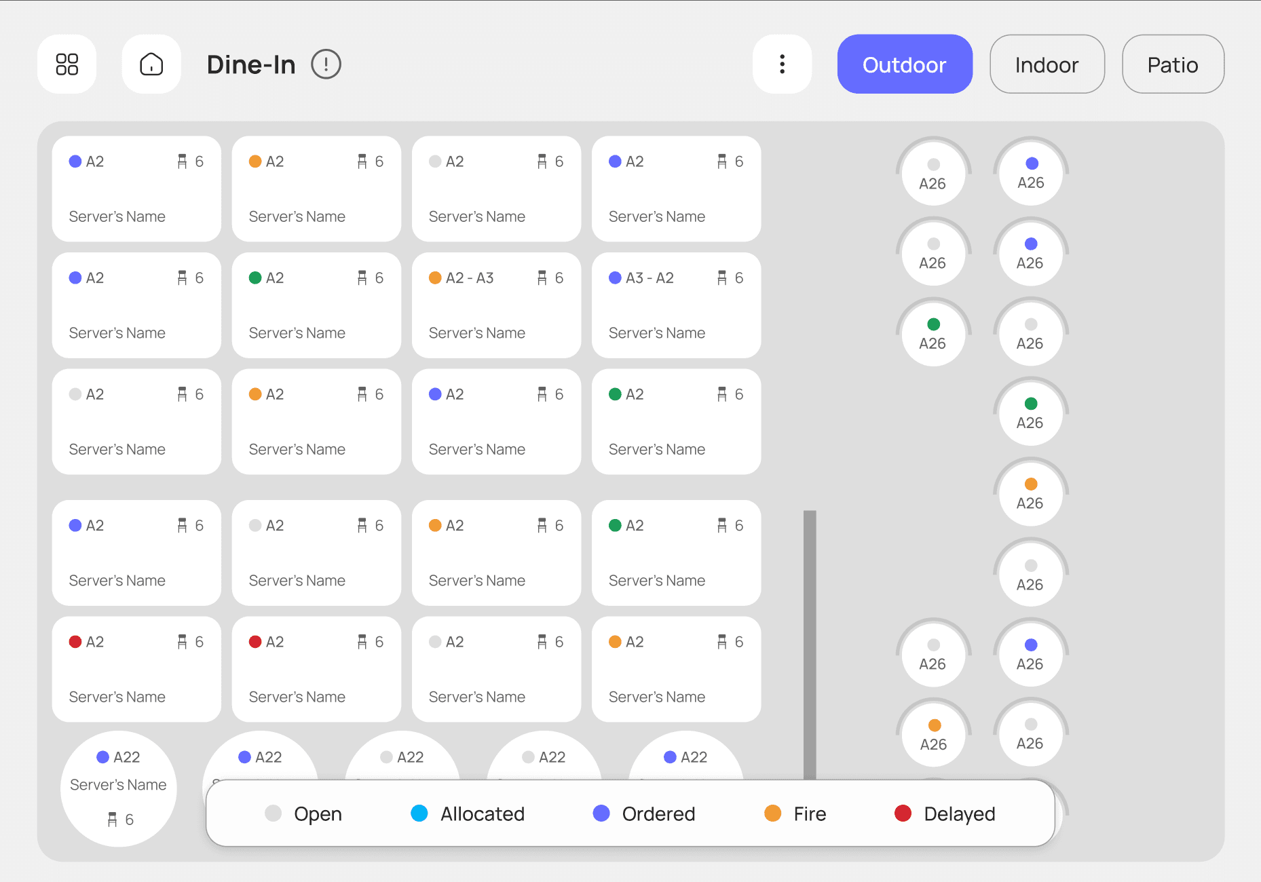1261x882 pixels.
Task: Click the info icon beside Dine-In
Action: point(326,64)
